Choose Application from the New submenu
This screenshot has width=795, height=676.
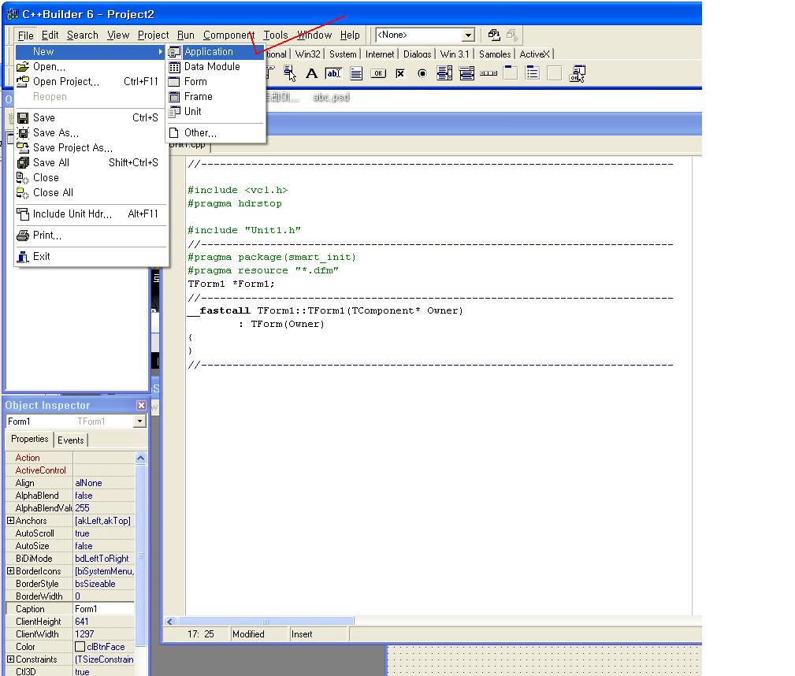pyautogui.click(x=209, y=52)
